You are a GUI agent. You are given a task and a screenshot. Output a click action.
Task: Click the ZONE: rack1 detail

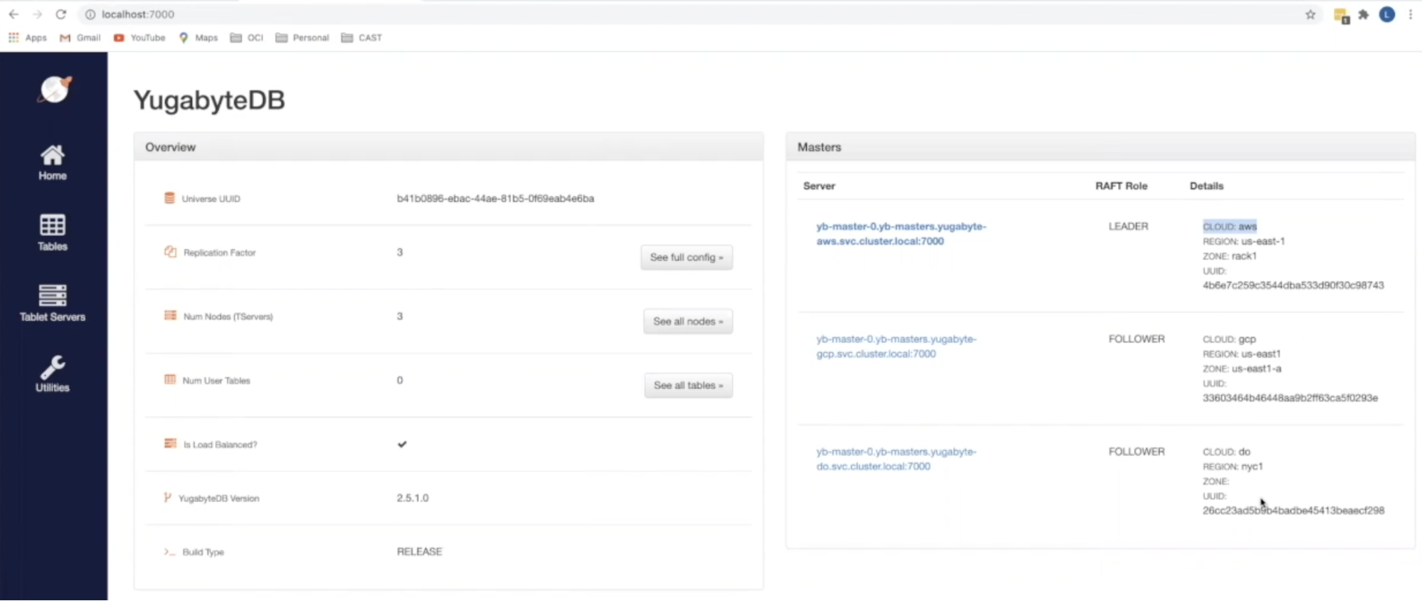click(x=1229, y=256)
